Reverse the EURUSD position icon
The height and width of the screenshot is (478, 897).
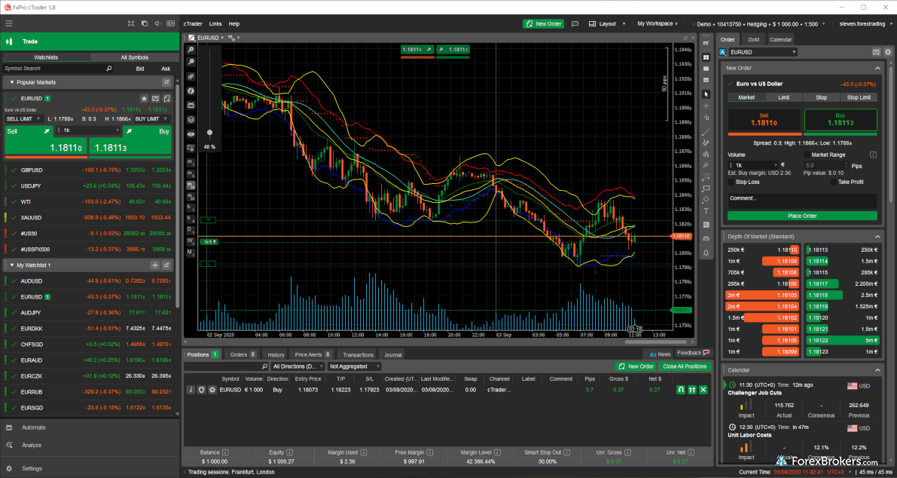pos(681,389)
